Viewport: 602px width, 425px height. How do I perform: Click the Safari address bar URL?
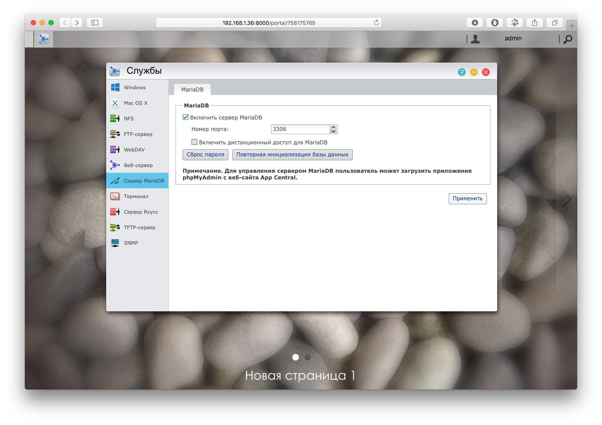click(x=269, y=23)
